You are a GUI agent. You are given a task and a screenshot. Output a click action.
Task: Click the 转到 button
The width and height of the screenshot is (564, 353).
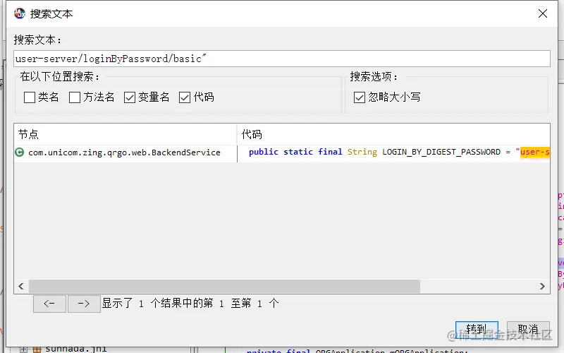(477, 330)
